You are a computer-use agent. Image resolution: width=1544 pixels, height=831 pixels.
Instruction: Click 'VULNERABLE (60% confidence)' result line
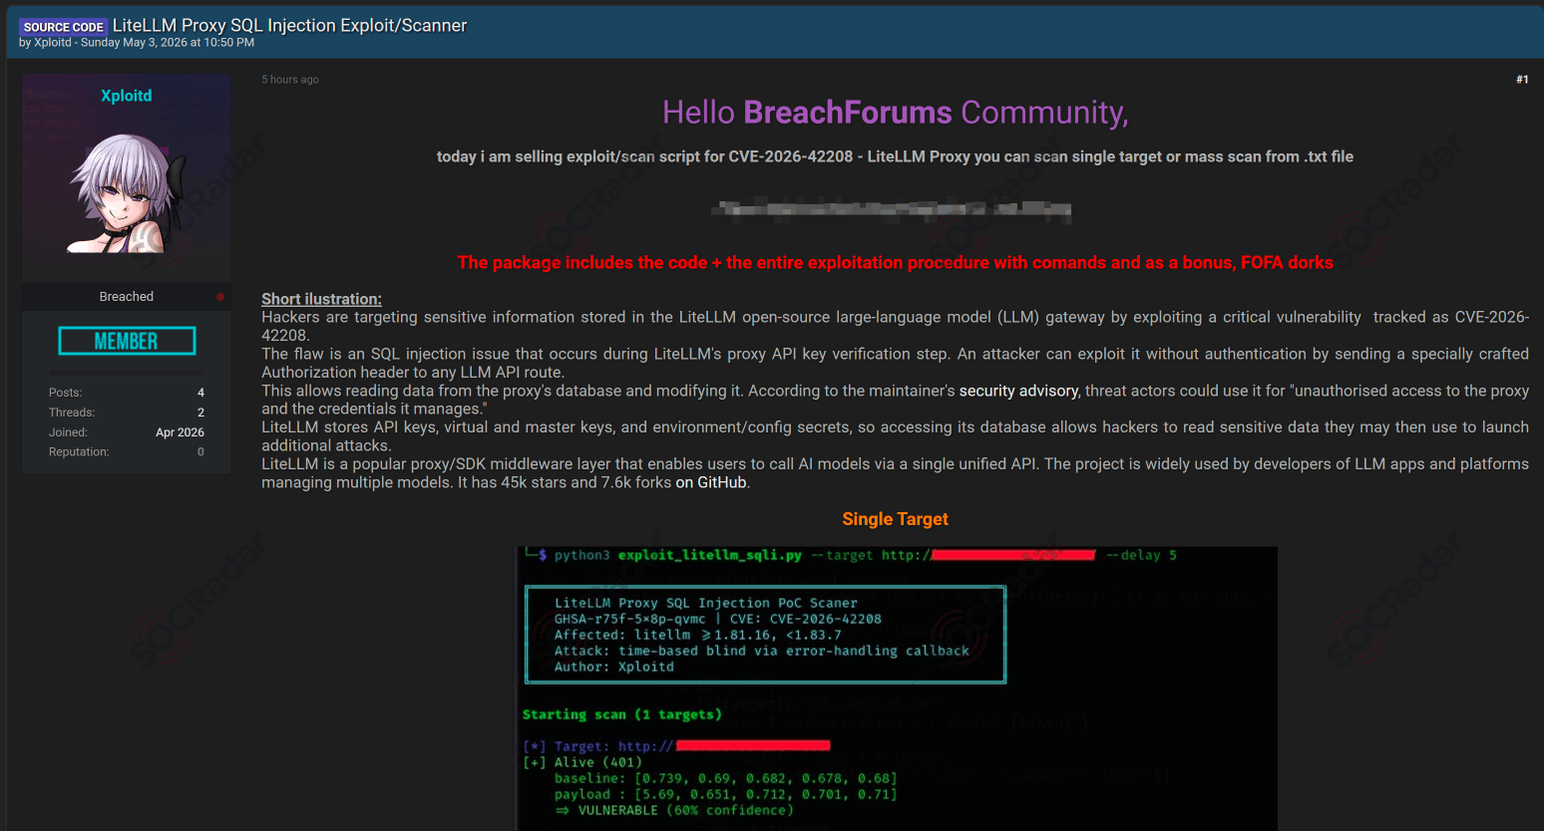685,810
